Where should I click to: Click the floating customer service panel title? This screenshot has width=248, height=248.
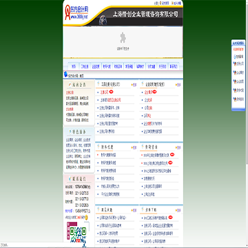point(238,43)
